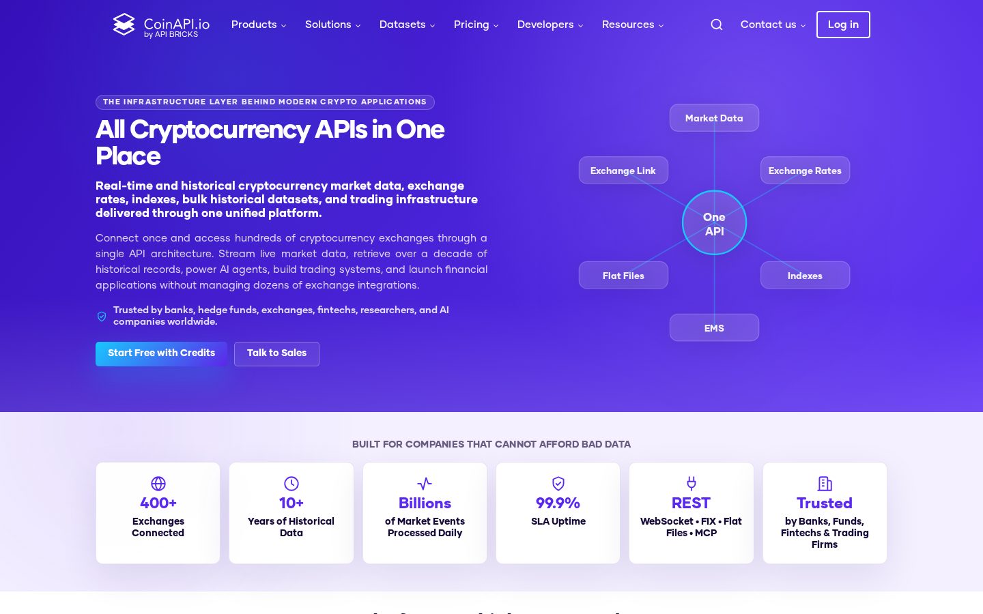This screenshot has width=983, height=614.
Task: Expand the Datasets menu chevron
Action: 432,26
